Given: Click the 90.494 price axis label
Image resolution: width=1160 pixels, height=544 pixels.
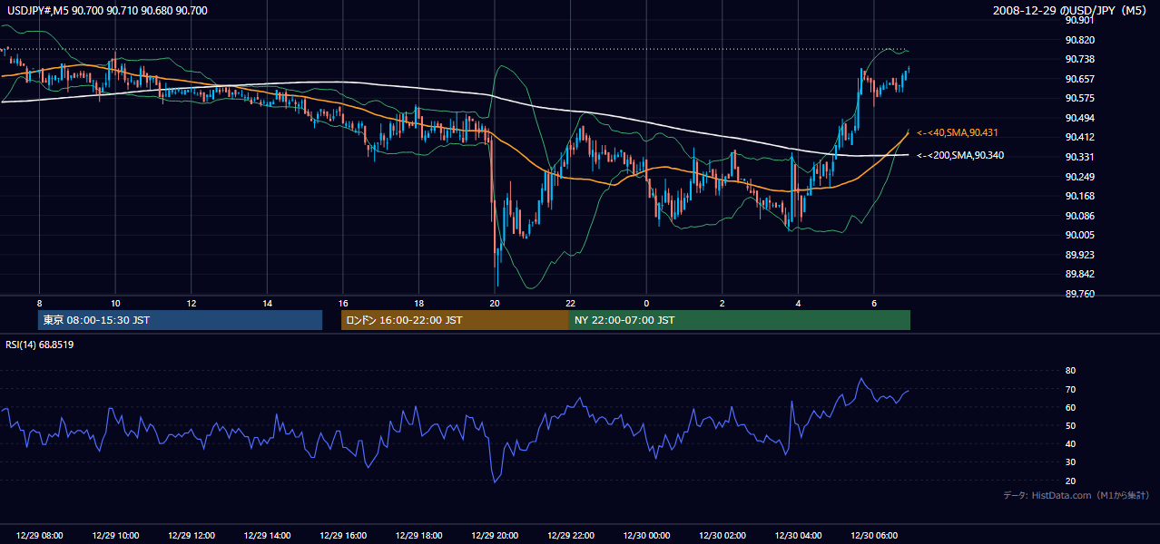Looking at the screenshot, I should coord(1080,118).
